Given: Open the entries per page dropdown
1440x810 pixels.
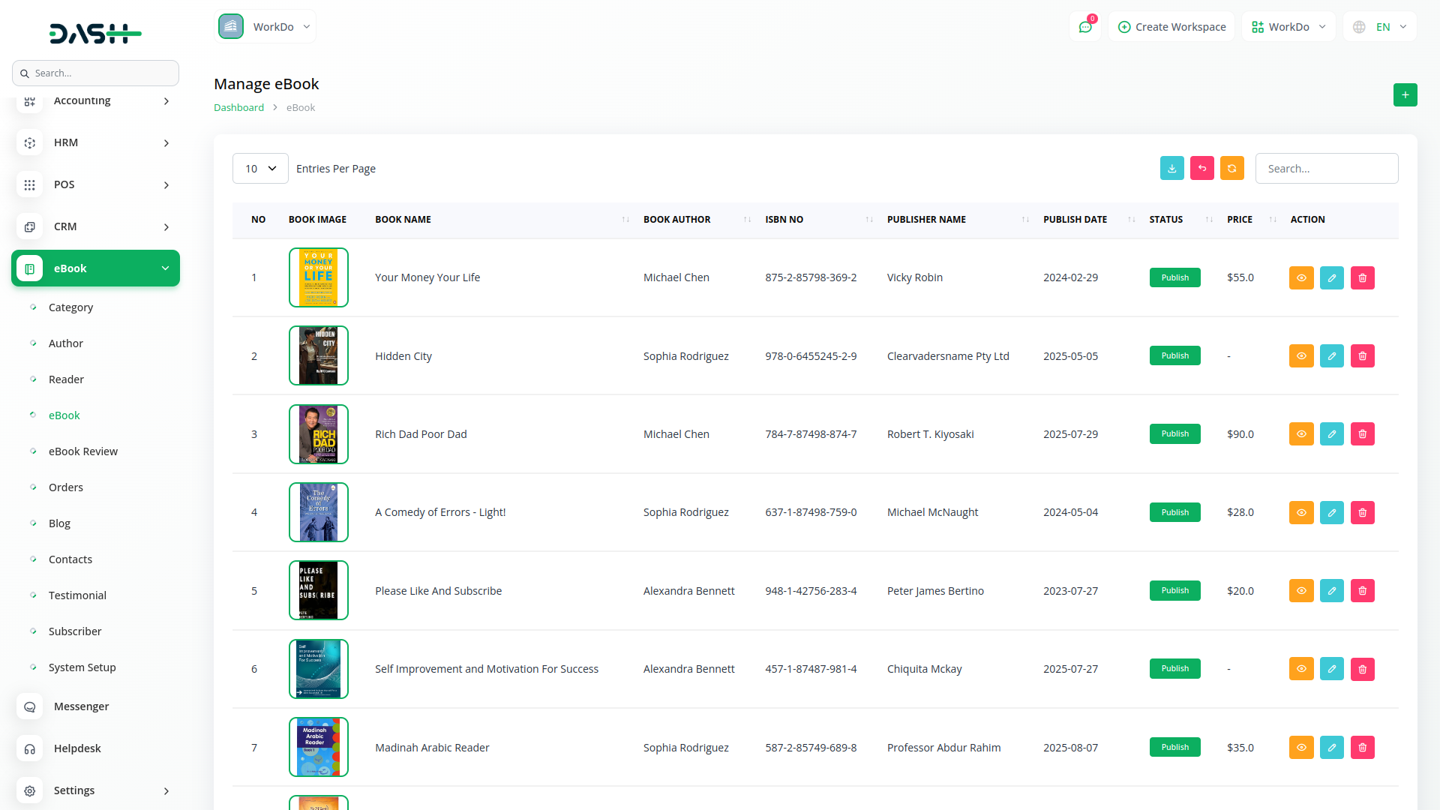Looking at the screenshot, I should point(260,169).
